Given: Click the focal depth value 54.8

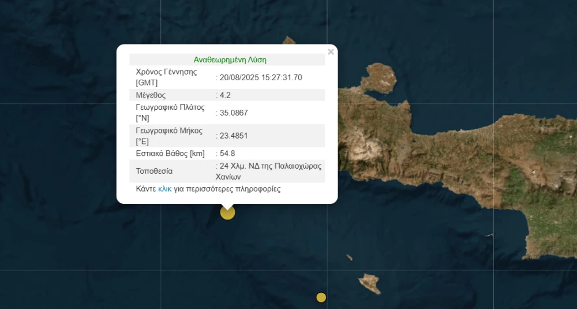Looking at the screenshot, I should [227, 153].
